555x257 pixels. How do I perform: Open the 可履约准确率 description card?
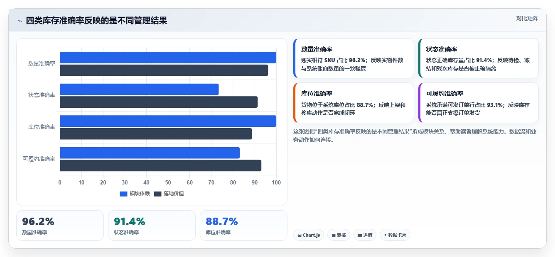point(479,103)
